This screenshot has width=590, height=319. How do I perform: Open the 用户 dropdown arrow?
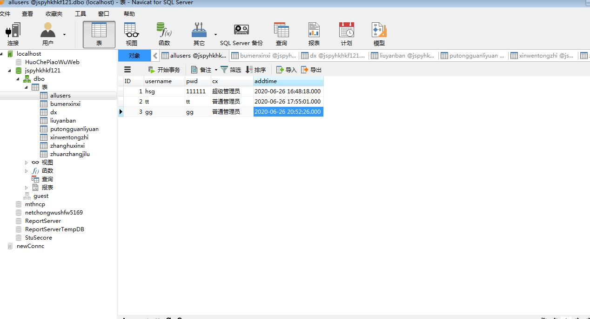click(x=64, y=34)
